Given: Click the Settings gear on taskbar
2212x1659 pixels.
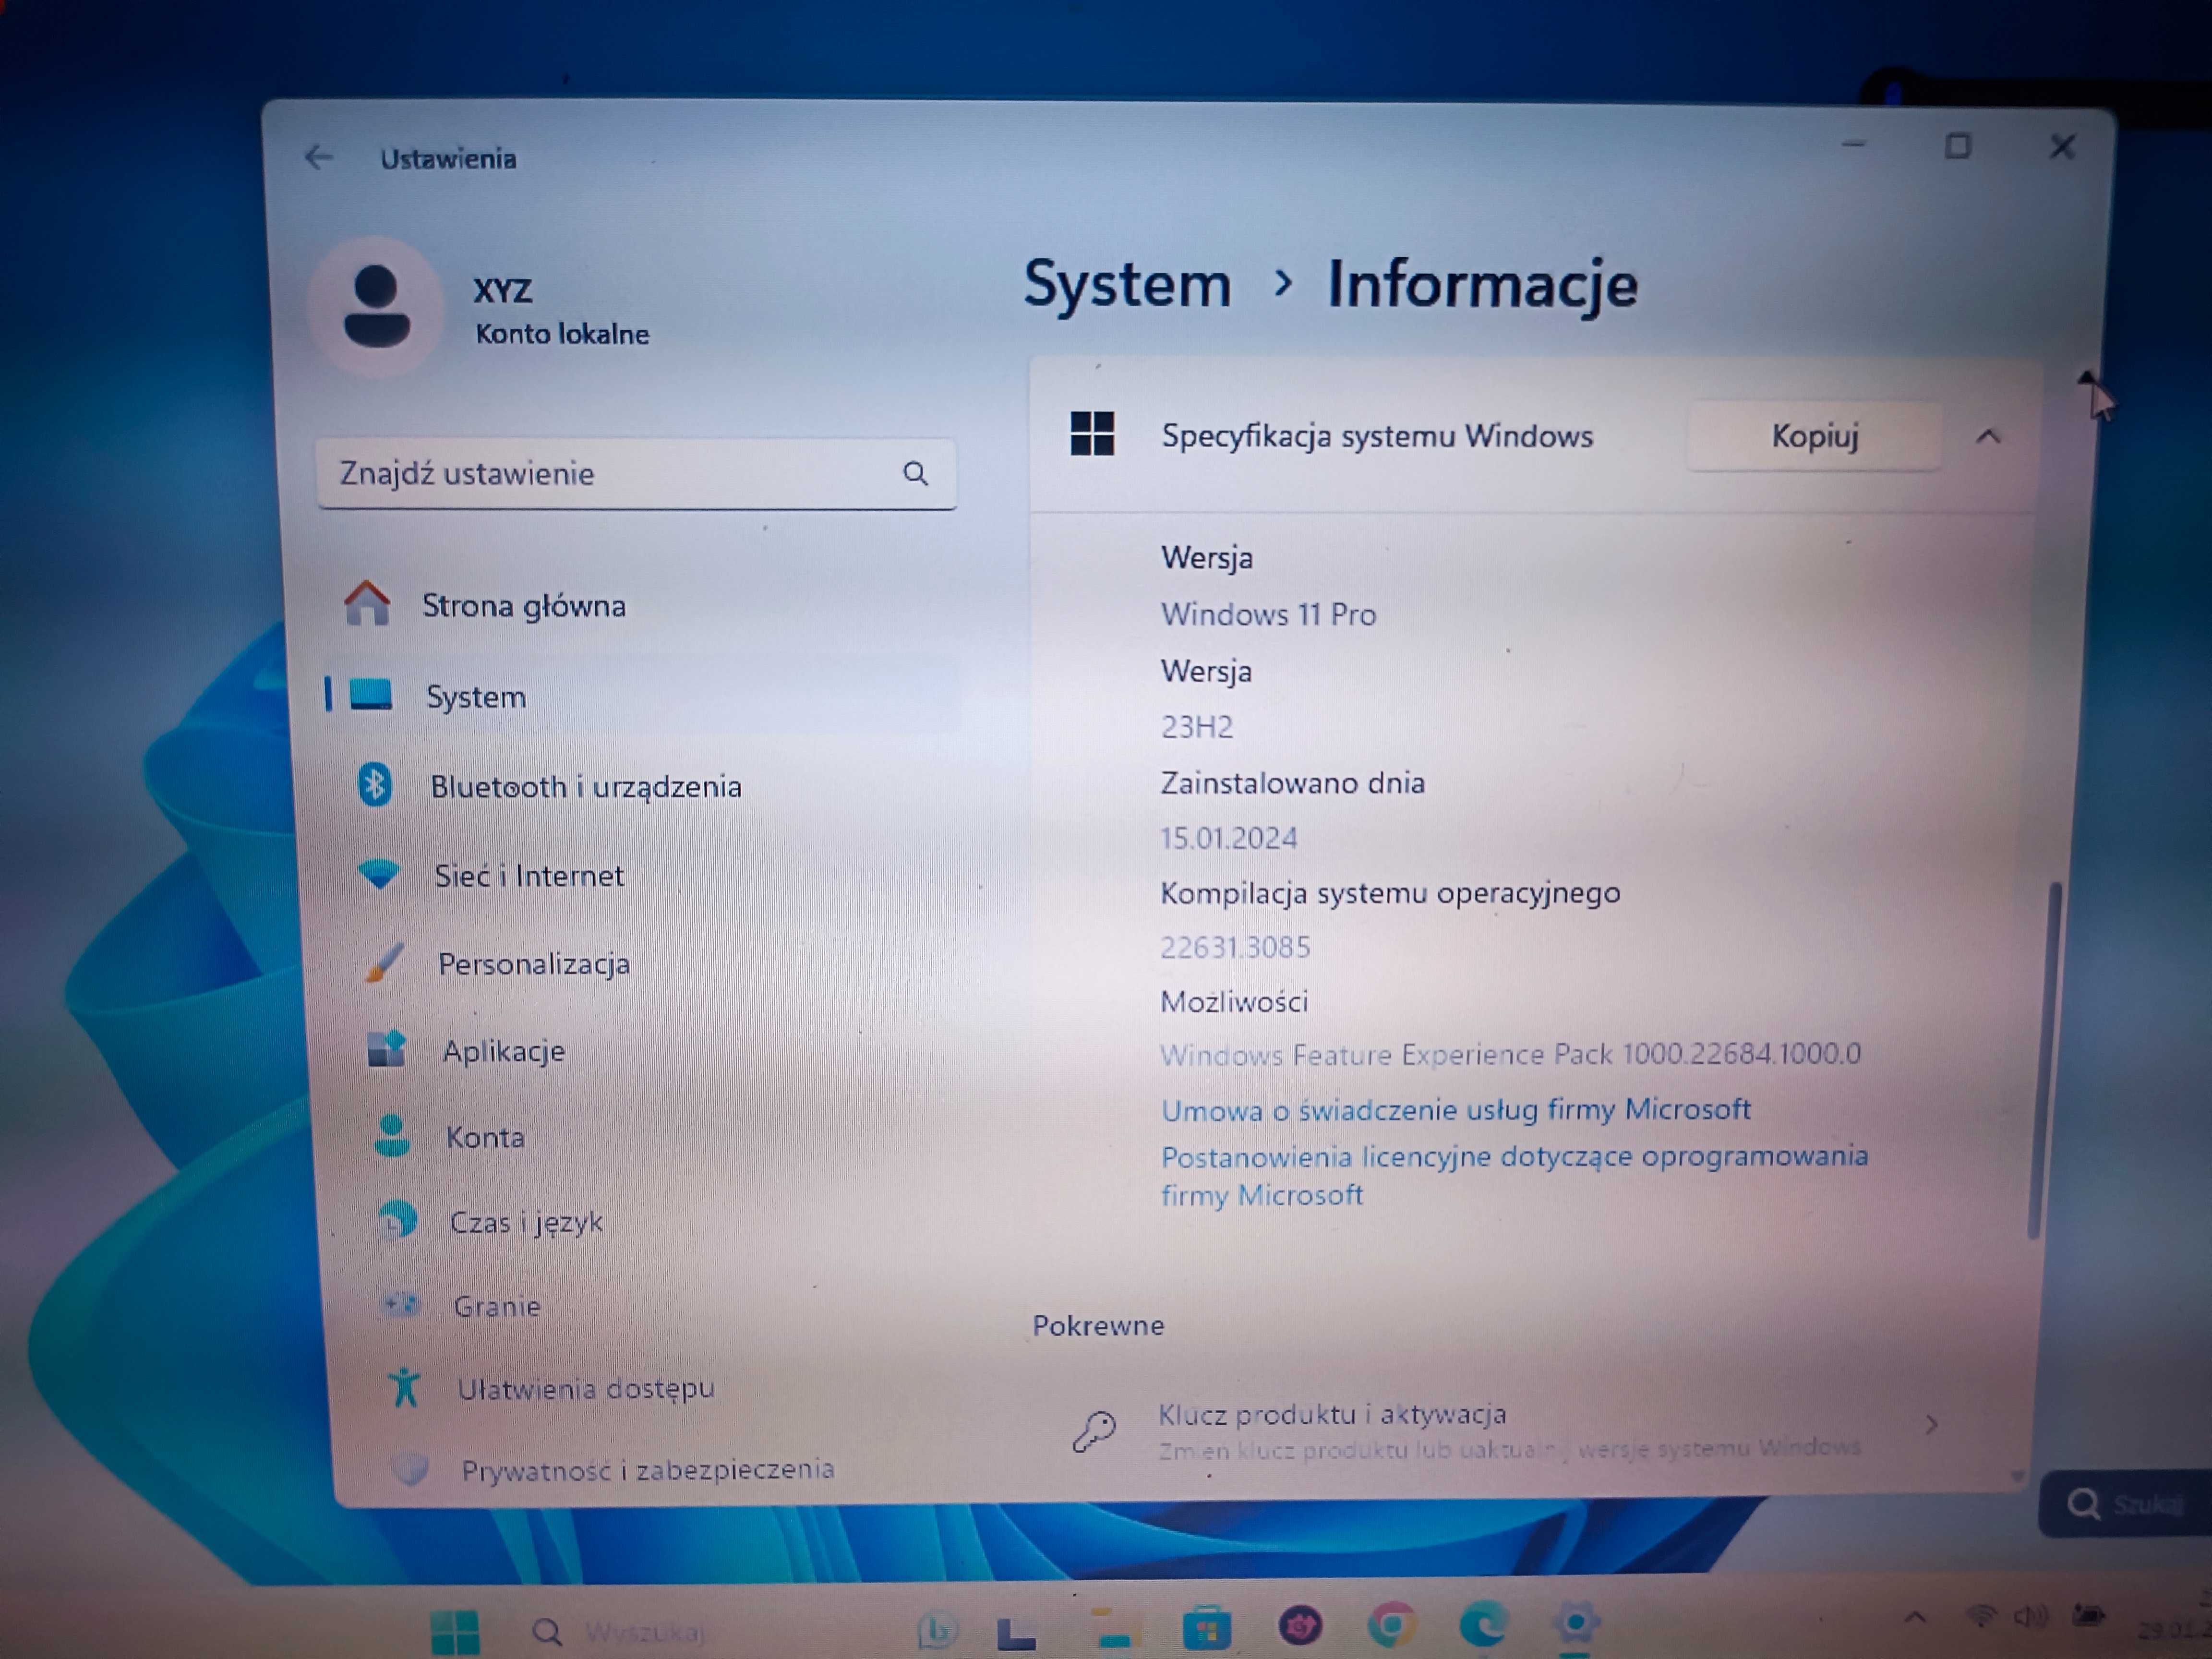Looking at the screenshot, I should 1575,1622.
